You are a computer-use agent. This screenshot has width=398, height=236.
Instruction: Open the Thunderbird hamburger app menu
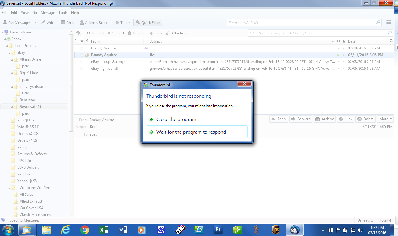tap(389, 22)
